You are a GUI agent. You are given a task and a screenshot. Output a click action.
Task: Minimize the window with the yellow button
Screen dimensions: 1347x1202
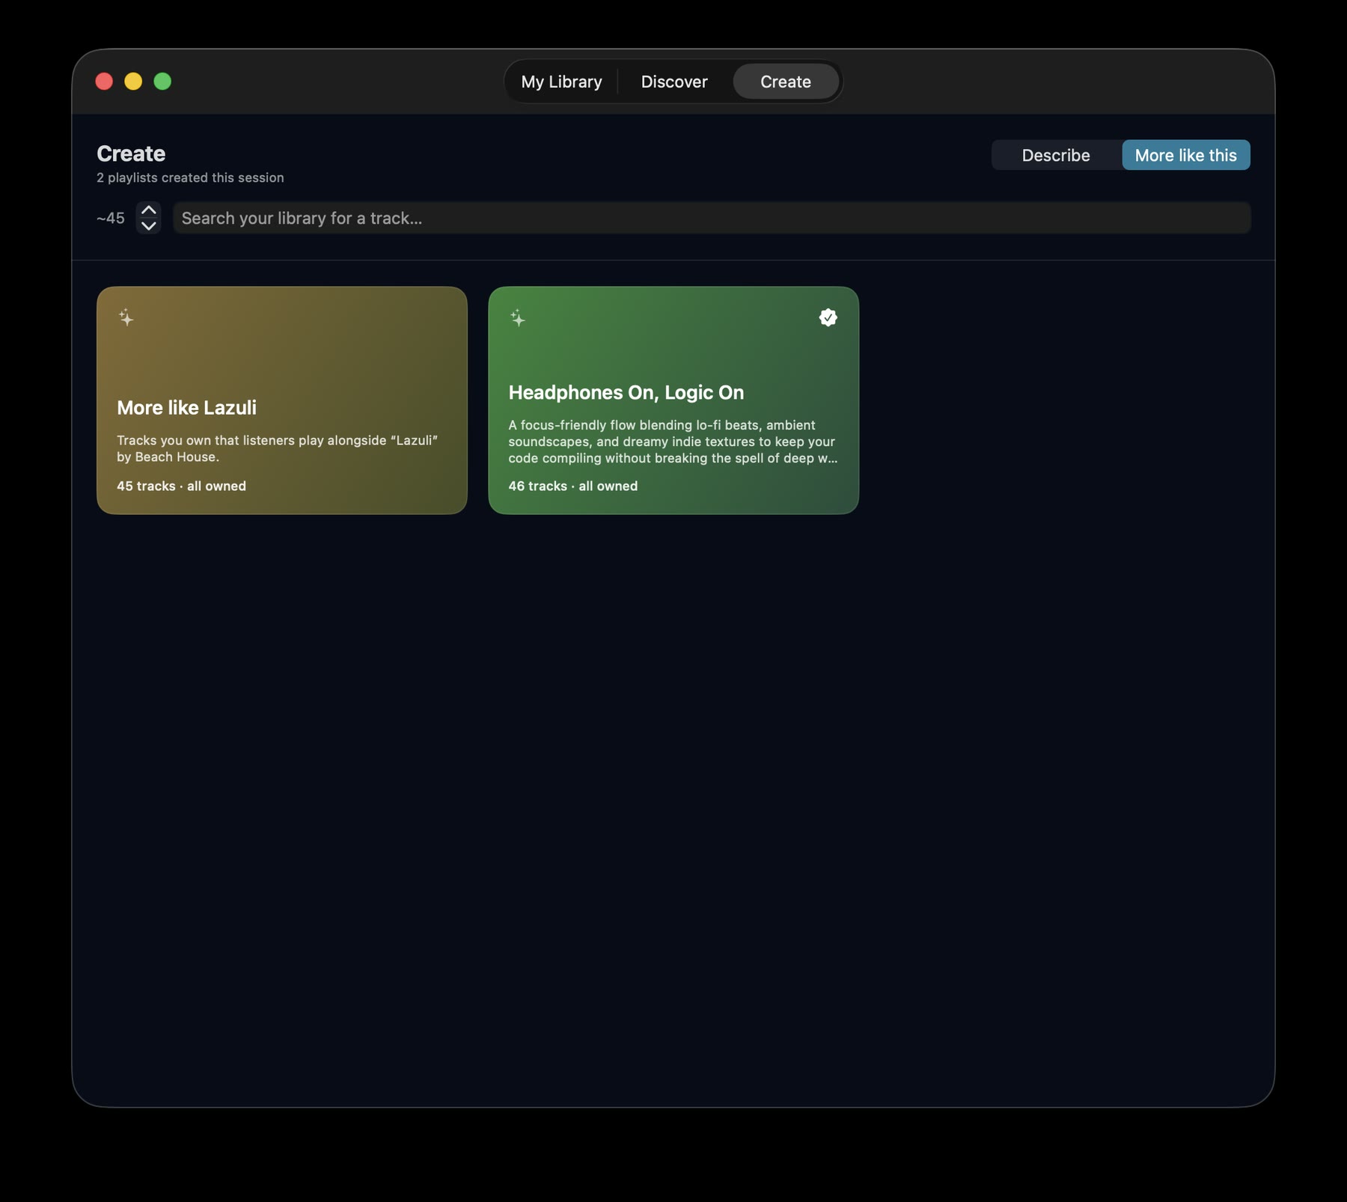tap(133, 82)
